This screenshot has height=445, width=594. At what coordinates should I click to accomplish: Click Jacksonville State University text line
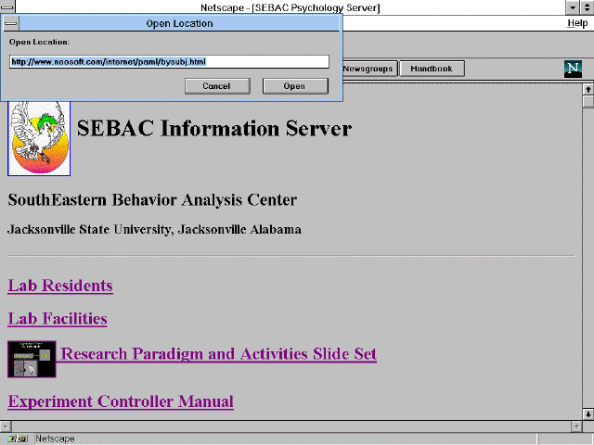point(155,230)
